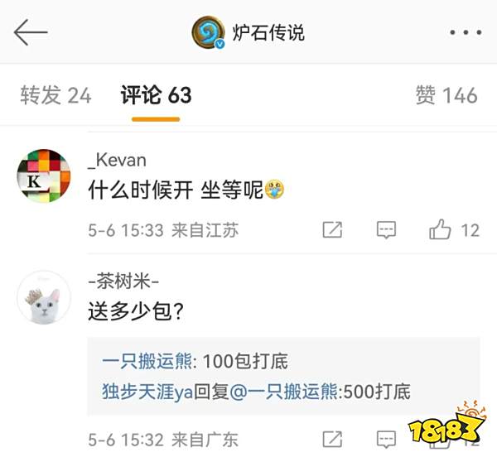Open 独步天涯ya user link in replies

[147, 392]
